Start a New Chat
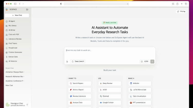Image resolution: width=193 pixels, height=108 pixels. pos(17,15)
